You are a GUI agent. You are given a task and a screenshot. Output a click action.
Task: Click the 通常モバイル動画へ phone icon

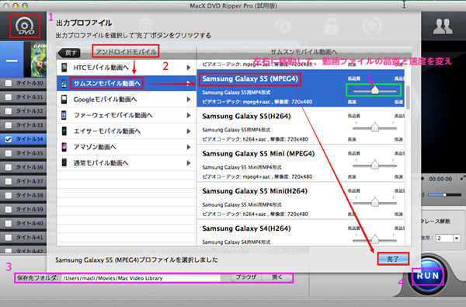(64, 162)
